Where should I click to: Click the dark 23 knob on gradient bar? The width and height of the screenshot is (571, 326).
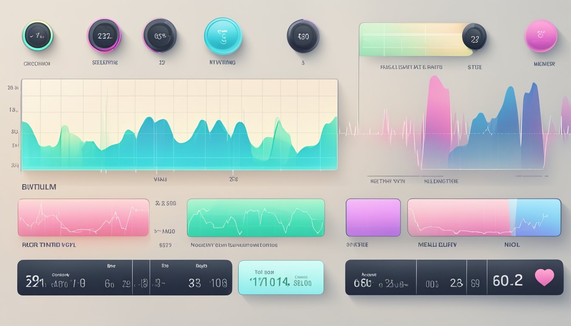pyautogui.click(x=475, y=37)
